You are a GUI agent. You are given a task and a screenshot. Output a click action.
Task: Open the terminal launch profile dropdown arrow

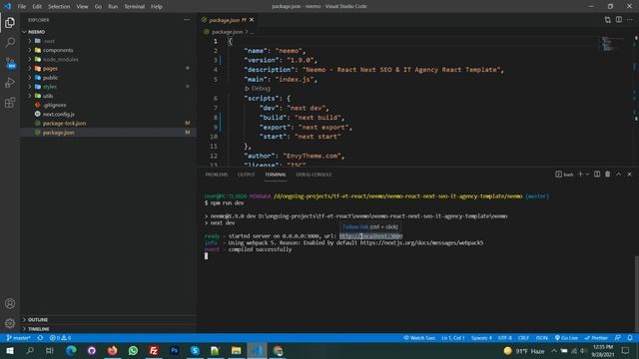pos(587,175)
